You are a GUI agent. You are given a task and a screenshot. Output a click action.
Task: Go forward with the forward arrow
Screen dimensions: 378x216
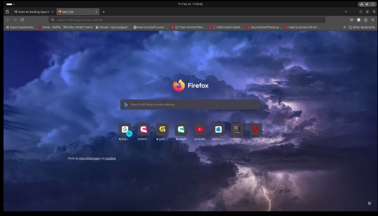pos(15,20)
